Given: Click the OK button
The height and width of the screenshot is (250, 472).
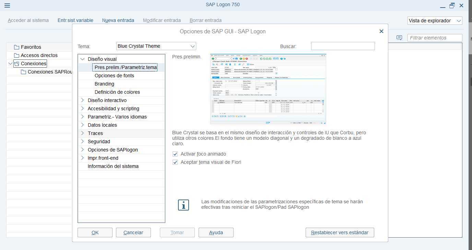Looking at the screenshot, I should tap(95, 232).
